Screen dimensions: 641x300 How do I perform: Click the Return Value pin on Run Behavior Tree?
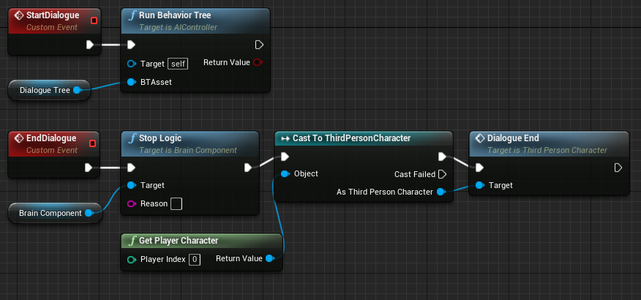pyautogui.click(x=258, y=63)
